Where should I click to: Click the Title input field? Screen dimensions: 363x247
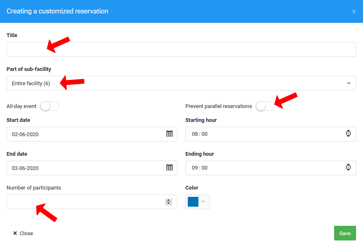point(181,49)
